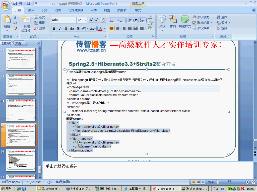Viewport: 257px width, 192px height.
Task: Open the 审阅 ribbon tab
Action: click(x=94, y=10)
